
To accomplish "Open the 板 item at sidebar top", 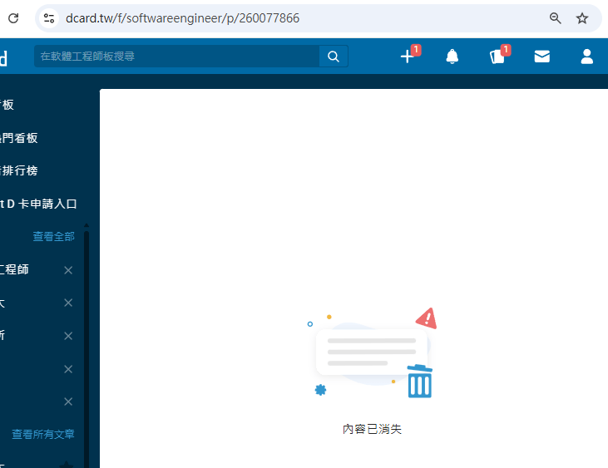I will tap(7, 105).
